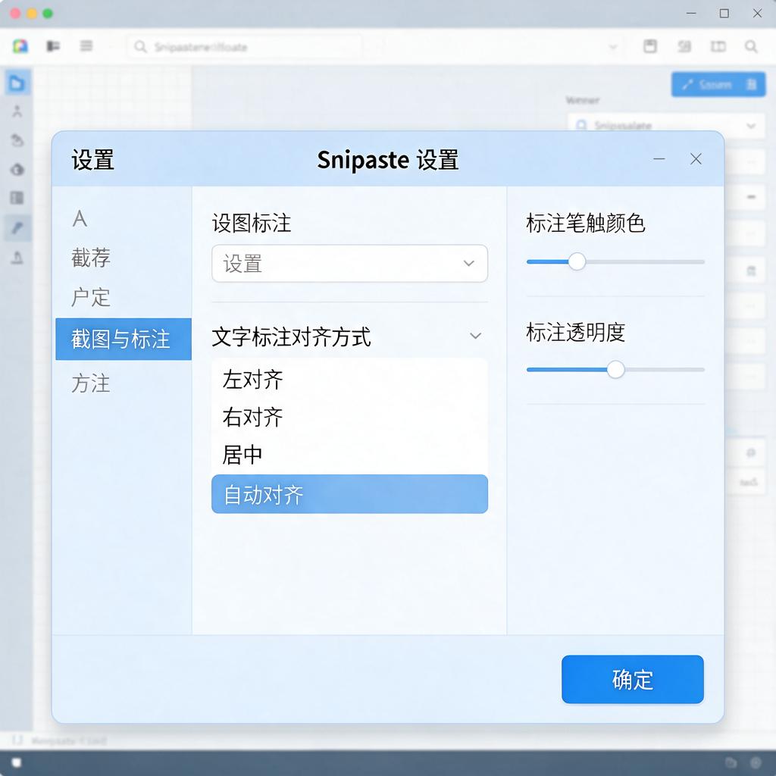Click the colorful app logo icon
The image size is (776, 776).
(20, 46)
